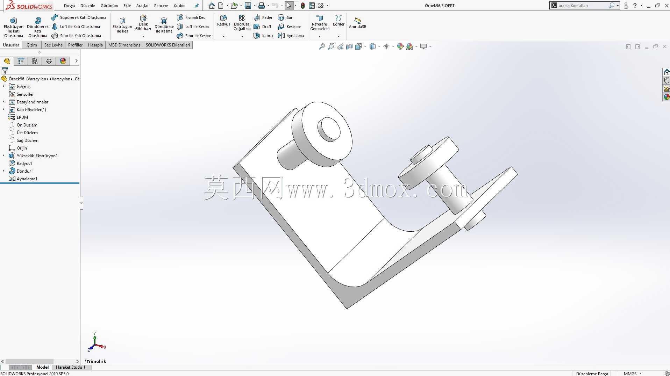Open the ConfigurationManager tab
This screenshot has width=670, height=376.
35,61
